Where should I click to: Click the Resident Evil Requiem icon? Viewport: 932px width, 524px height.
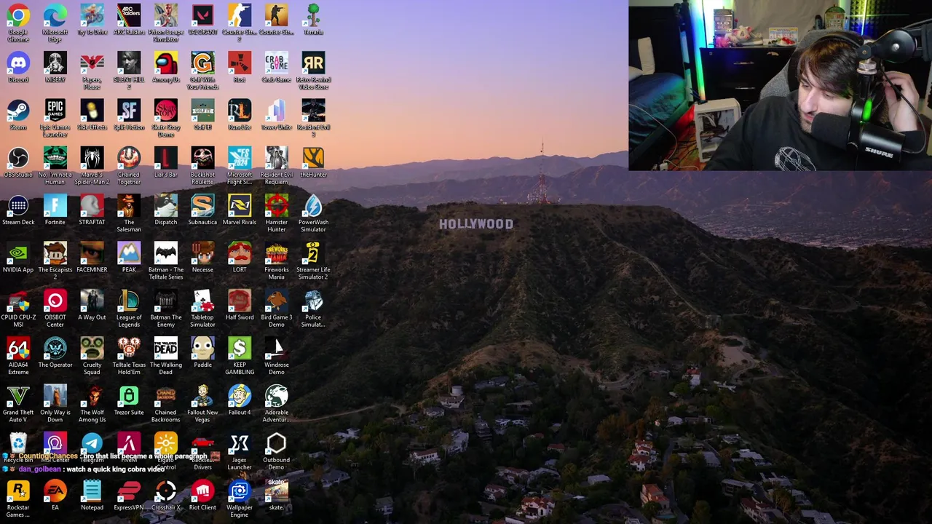pos(277,158)
